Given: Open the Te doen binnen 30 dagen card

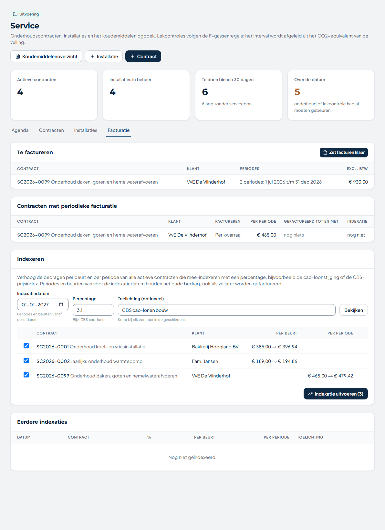Looking at the screenshot, I should tap(239, 95).
